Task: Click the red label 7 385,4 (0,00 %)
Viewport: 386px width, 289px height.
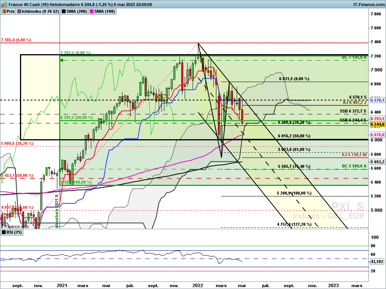Action: click(16, 40)
